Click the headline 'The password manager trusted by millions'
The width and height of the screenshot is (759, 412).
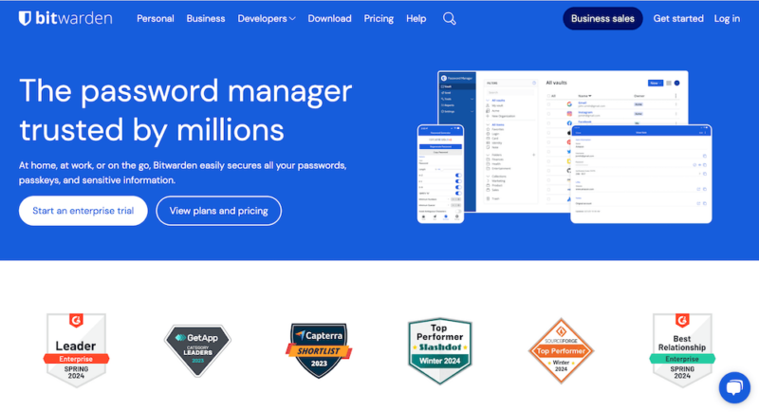pyautogui.click(x=185, y=110)
